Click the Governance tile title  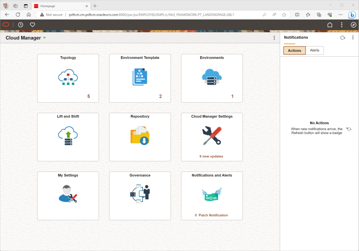pos(140,175)
